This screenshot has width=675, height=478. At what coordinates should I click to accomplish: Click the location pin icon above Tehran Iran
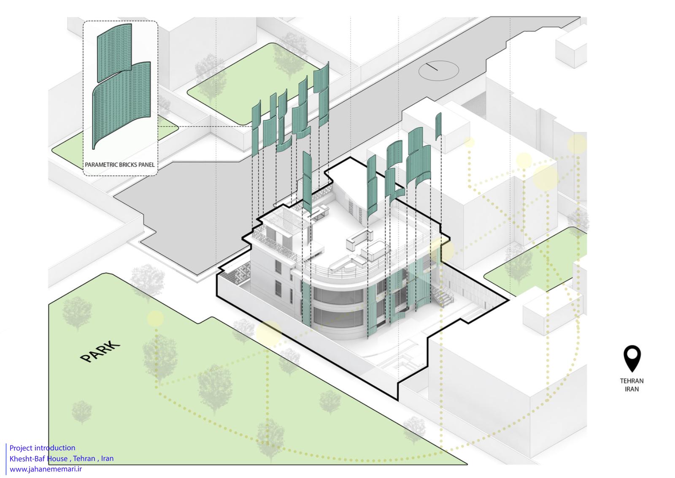[632, 359]
